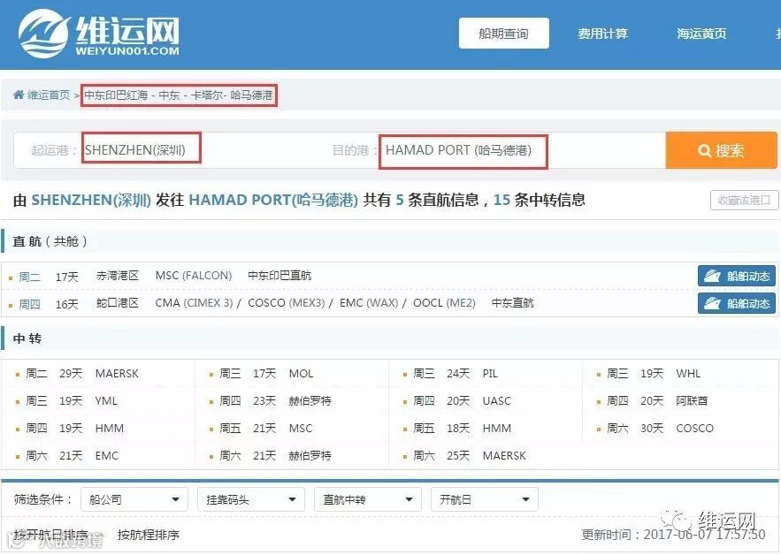The width and height of the screenshot is (781, 555).
Task: Select COSCO (MEX3) carrier text
Action: point(287,302)
